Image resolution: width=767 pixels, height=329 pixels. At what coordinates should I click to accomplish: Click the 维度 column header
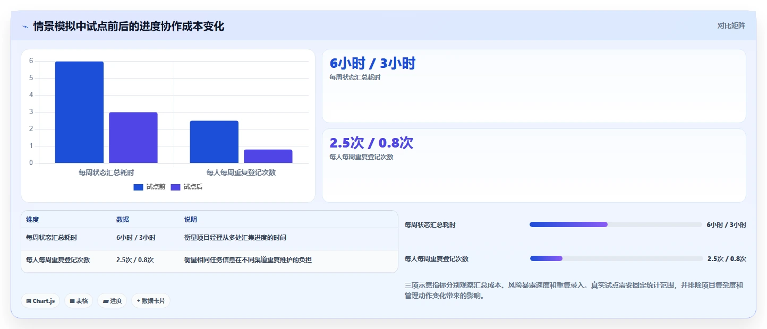click(32, 220)
